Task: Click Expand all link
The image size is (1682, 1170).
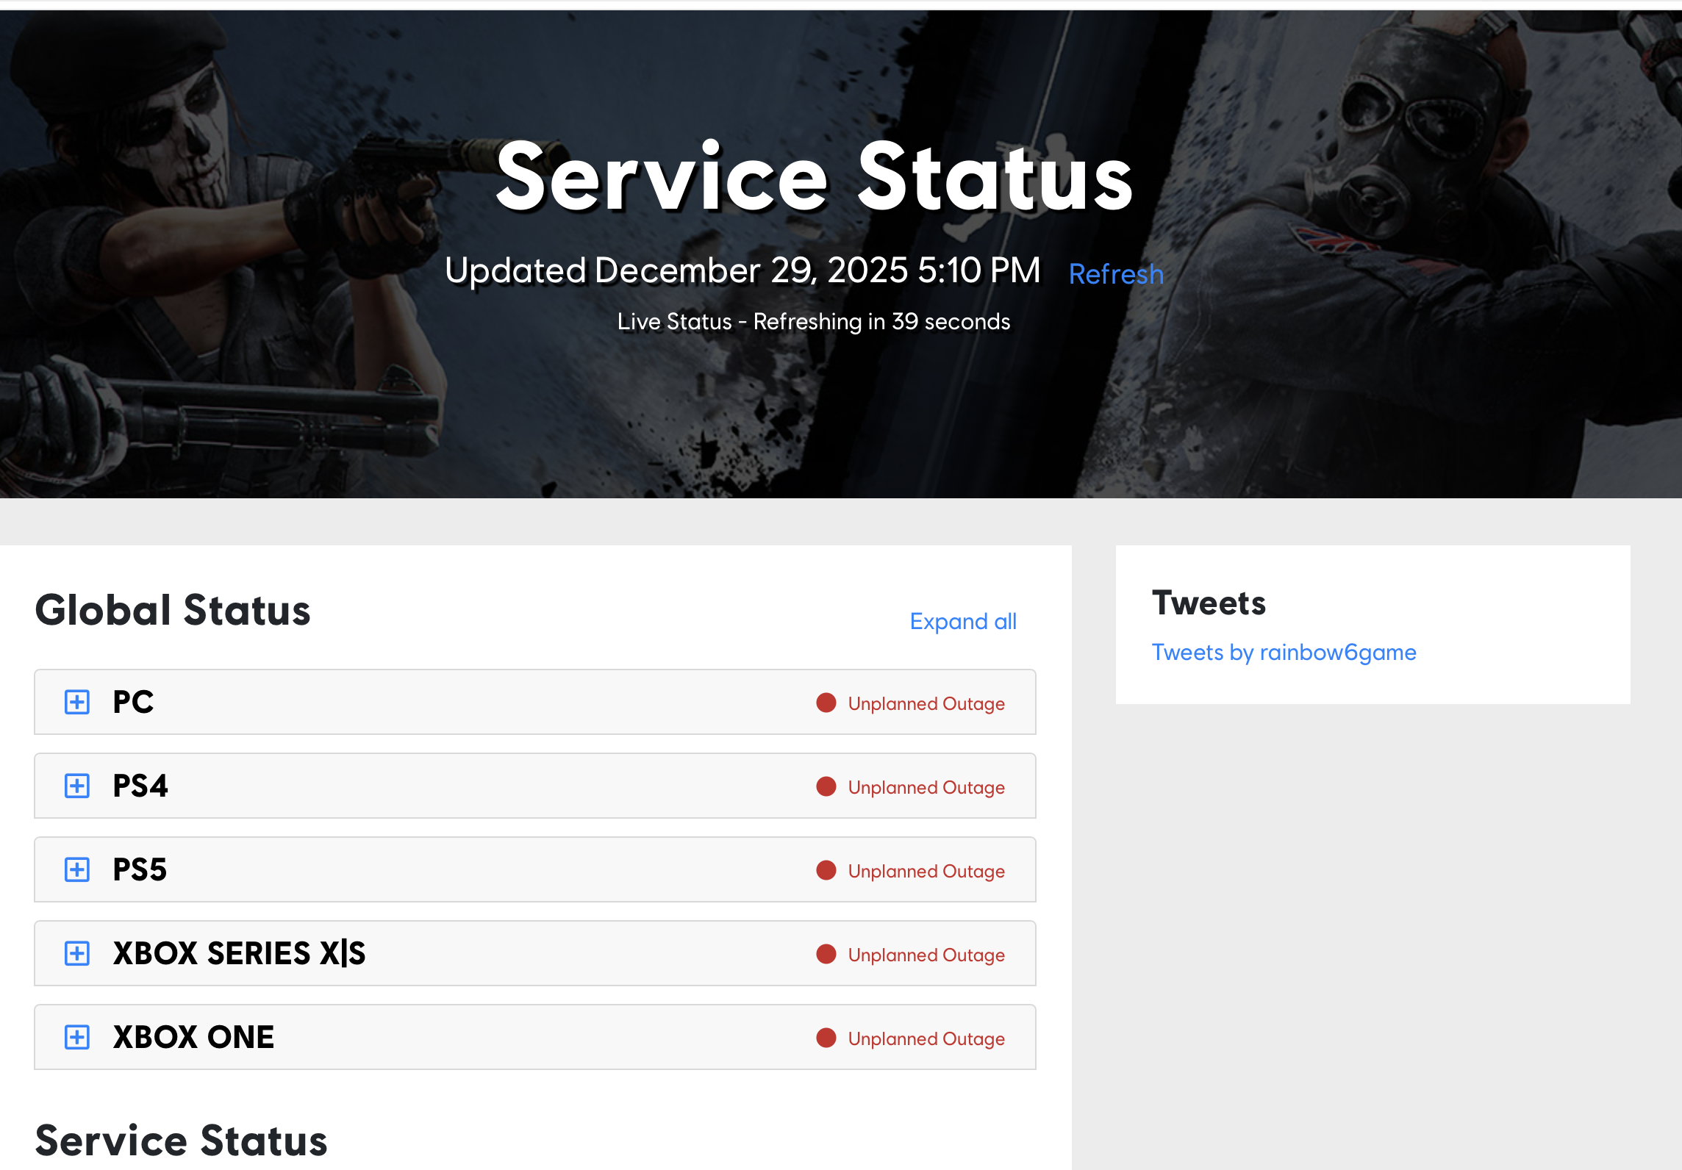Action: pos(962,622)
